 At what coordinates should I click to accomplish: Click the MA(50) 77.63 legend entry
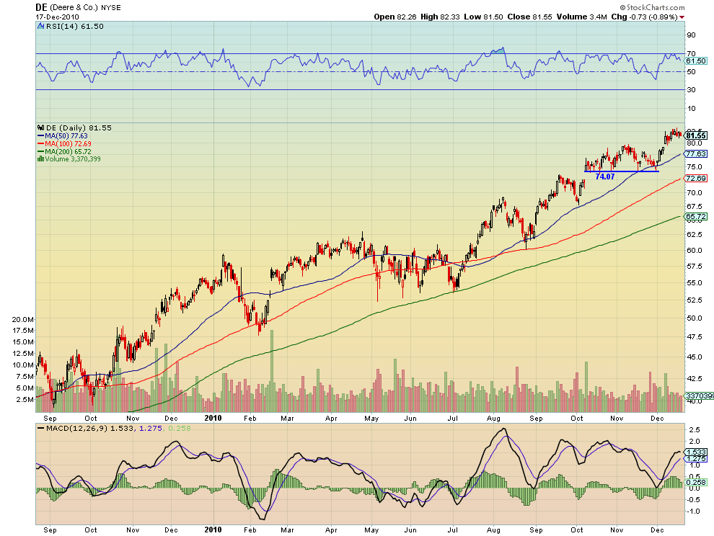click(x=62, y=136)
